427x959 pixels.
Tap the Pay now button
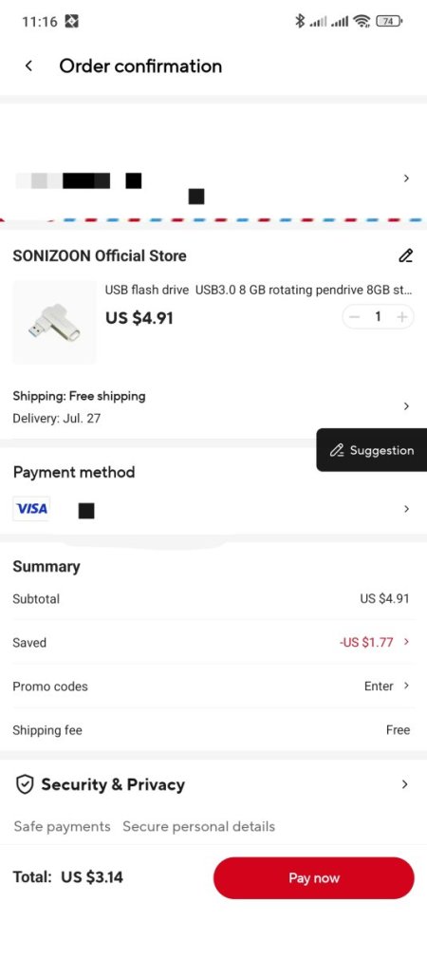pyautogui.click(x=313, y=878)
